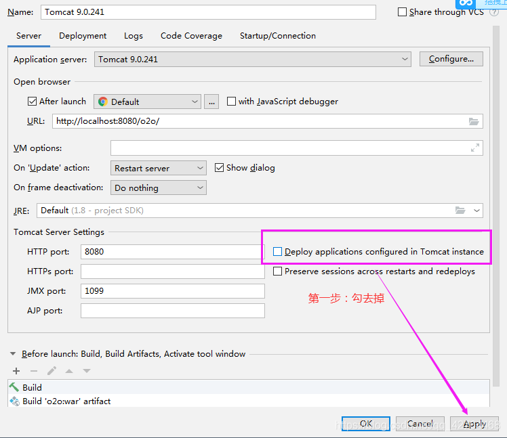
Task: Click the artifact build icon
Action: pos(14,401)
